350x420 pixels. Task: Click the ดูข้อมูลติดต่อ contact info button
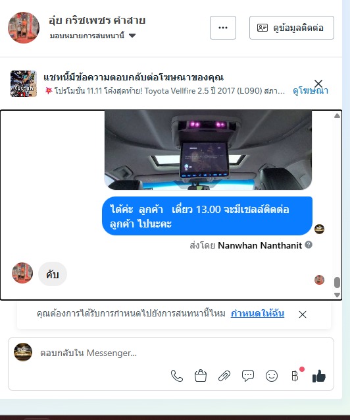[x=291, y=28]
